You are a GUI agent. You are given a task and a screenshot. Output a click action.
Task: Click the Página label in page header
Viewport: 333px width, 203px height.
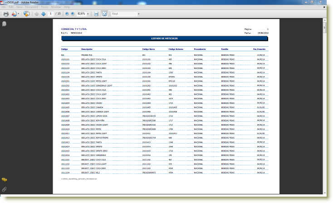(248, 29)
